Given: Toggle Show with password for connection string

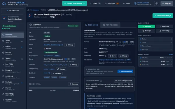Looking at the screenshot, I should point(123,81).
